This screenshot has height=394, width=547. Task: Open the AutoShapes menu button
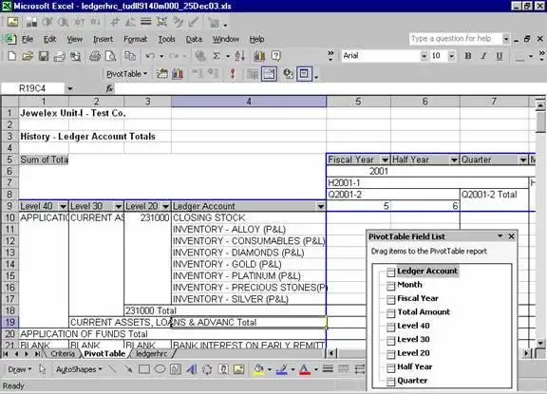[79, 369]
